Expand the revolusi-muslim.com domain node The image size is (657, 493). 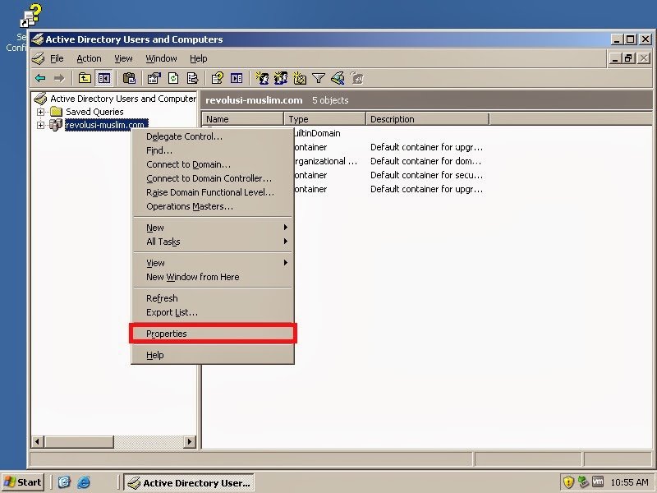click(x=41, y=125)
